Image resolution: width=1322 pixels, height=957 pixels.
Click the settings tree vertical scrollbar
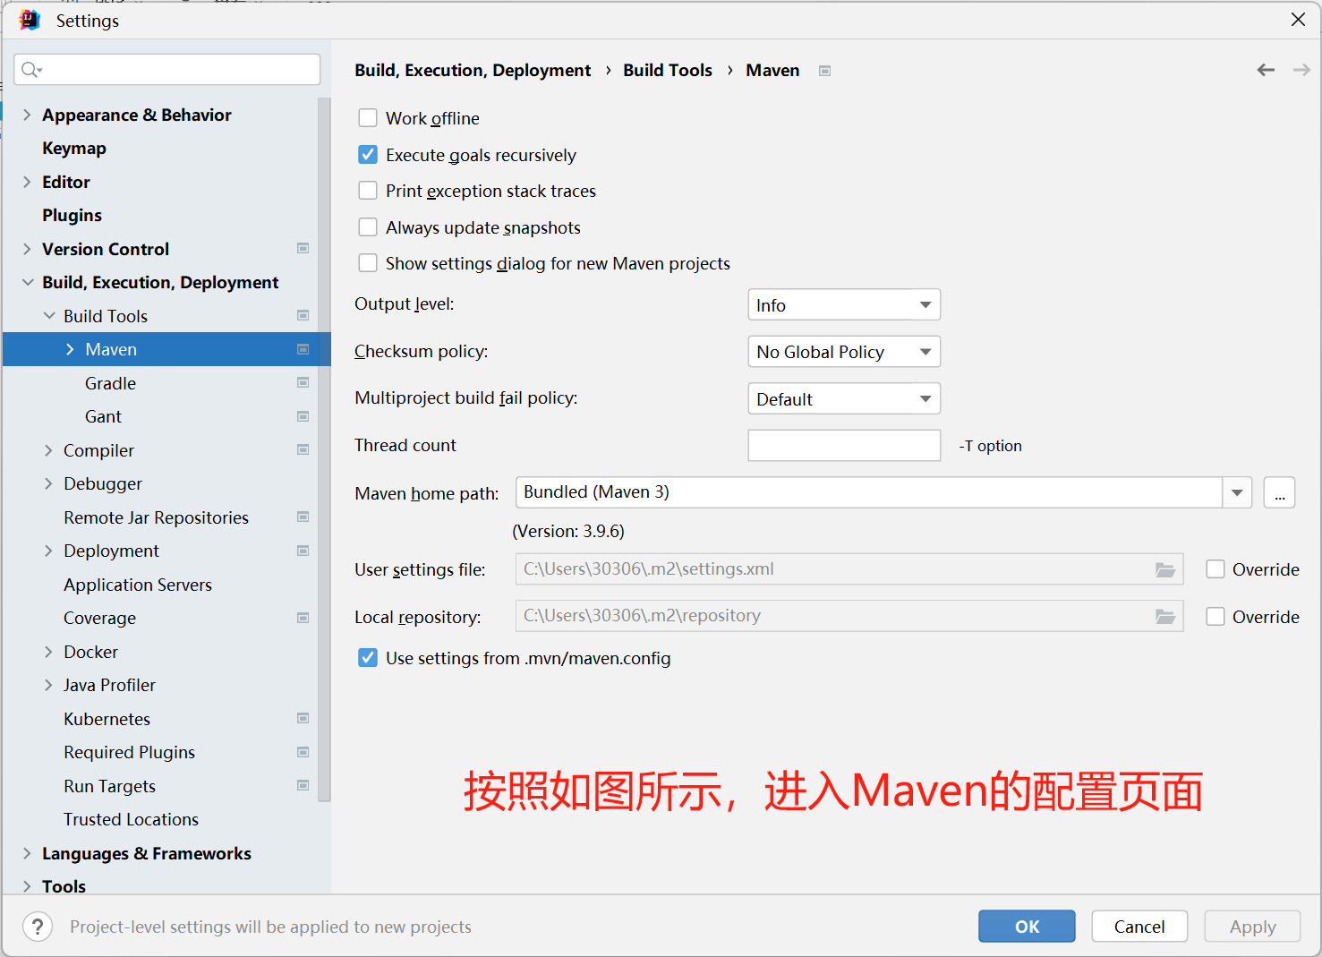coord(324,448)
